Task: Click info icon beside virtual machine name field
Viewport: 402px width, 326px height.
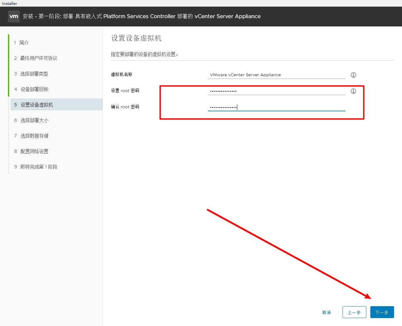Action: pyautogui.click(x=353, y=75)
